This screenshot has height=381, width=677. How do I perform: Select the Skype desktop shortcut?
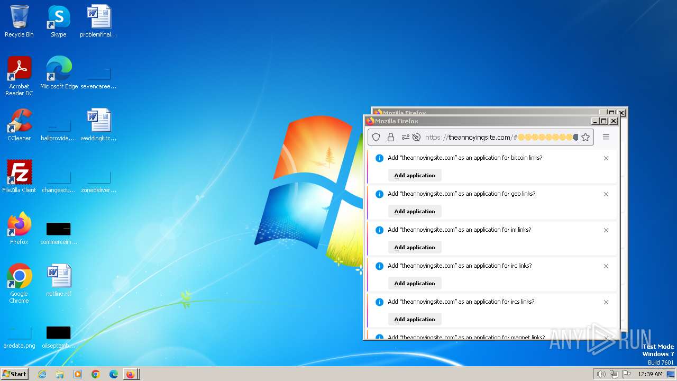pos(58,21)
